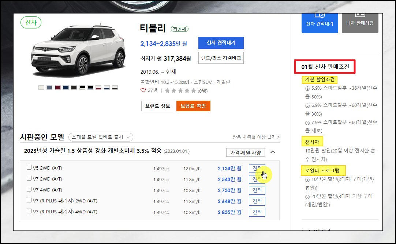Screen dimensions: 396x244
Task: Click 견적 for V7 R-PLUS 2WD row
Action: click(257, 201)
